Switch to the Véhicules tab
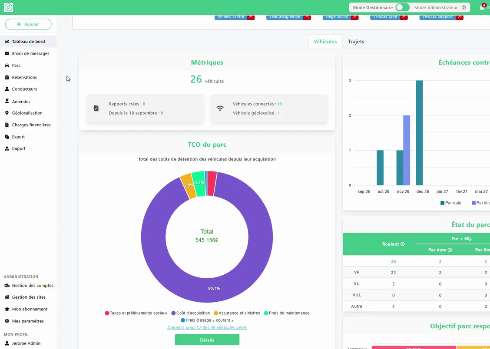 pos(325,42)
